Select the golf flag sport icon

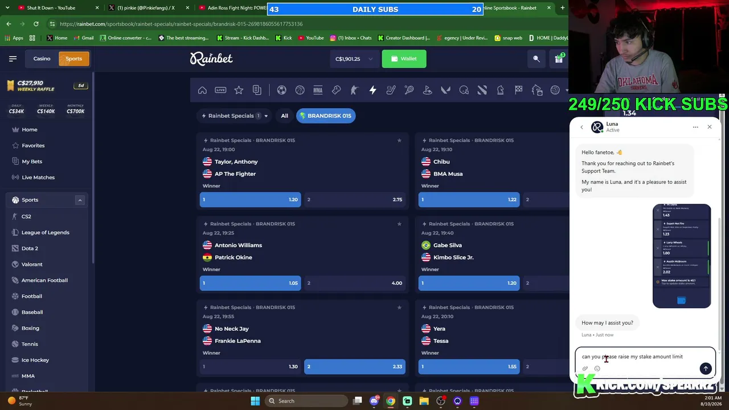pos(427,90)
